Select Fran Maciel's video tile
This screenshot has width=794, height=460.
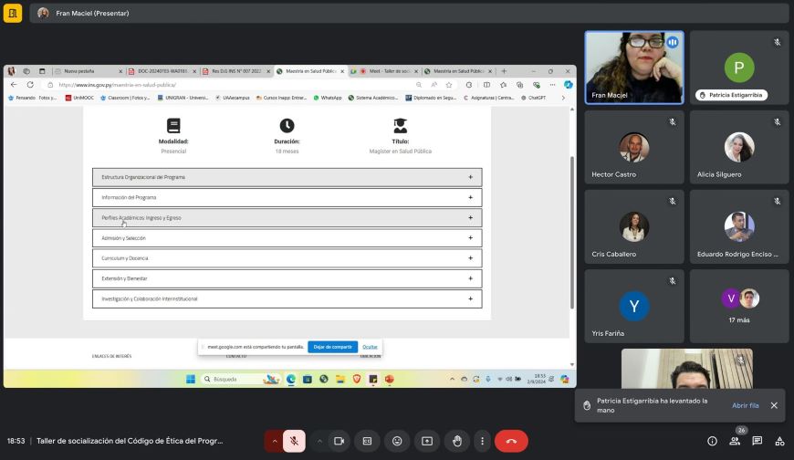[x=634, y=68]
